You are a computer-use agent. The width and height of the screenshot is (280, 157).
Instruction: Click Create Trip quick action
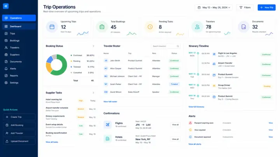click(19, 117)
